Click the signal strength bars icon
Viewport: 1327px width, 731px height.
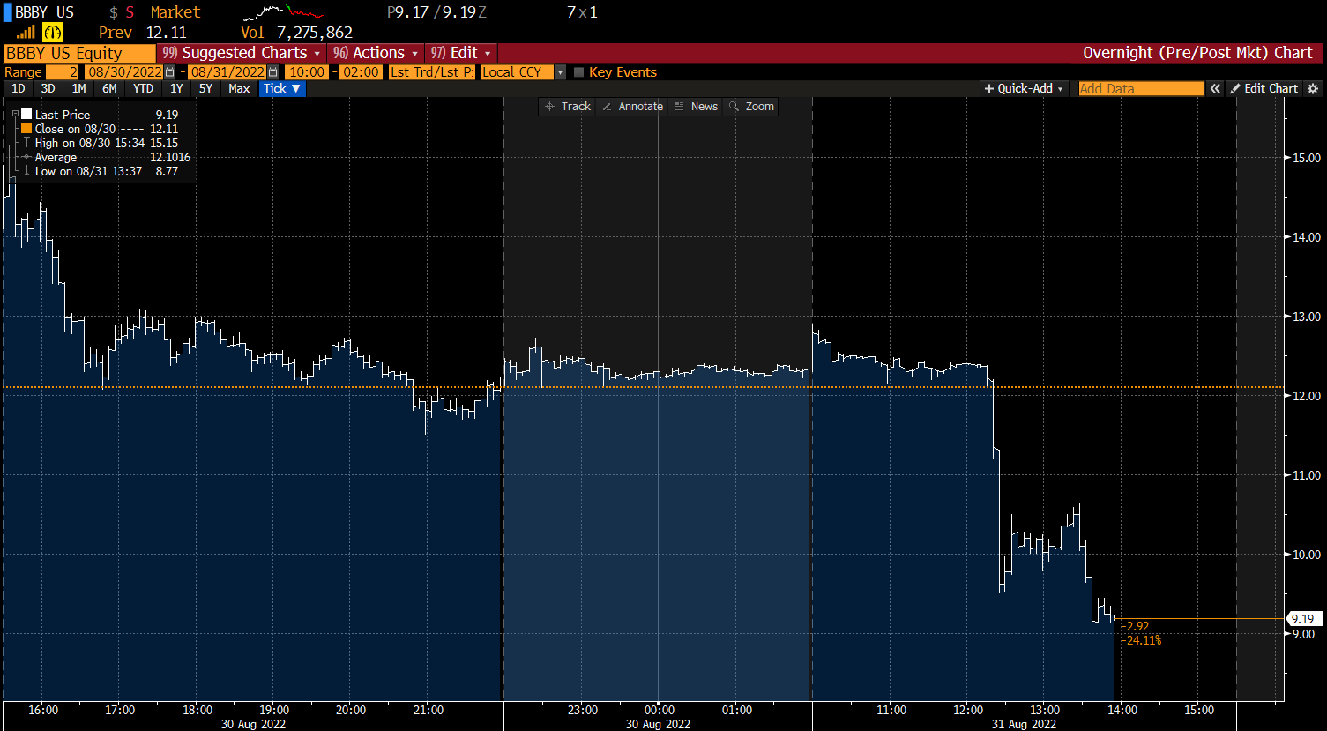tap(25, 32)
